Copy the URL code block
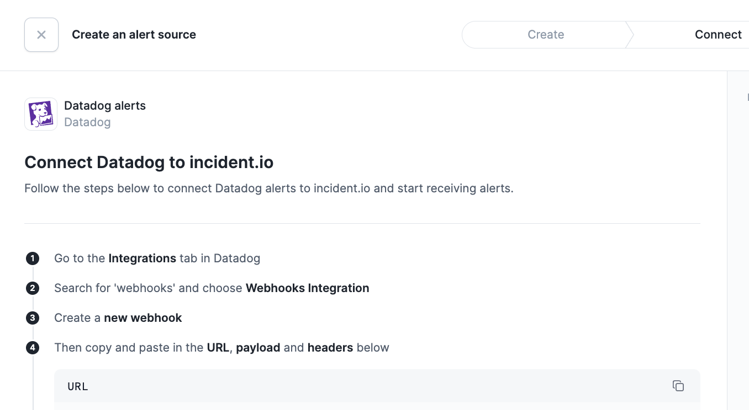Image resolution: width=749 pixels, height=410 pixels. click(678, 386)
